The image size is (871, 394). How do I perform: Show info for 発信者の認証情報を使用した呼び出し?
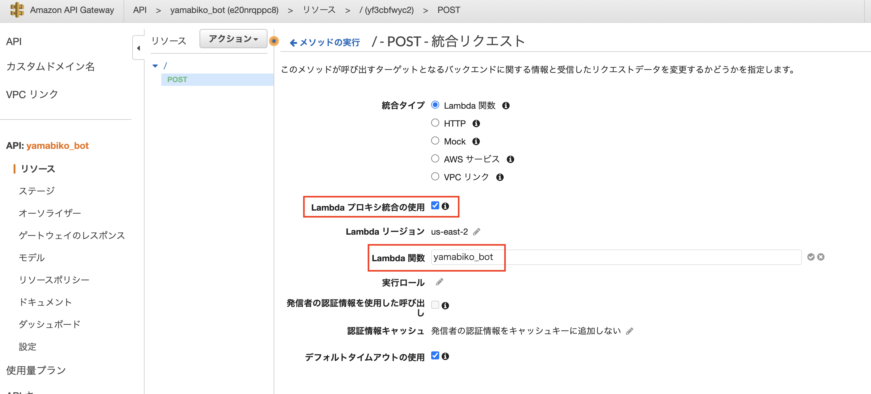[445, 306]
